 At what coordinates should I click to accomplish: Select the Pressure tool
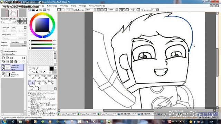(x=38, y=82)
